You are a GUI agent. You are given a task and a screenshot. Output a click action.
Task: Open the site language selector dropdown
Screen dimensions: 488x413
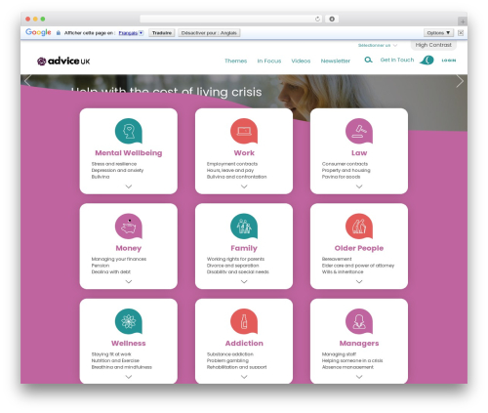point(378,45)
